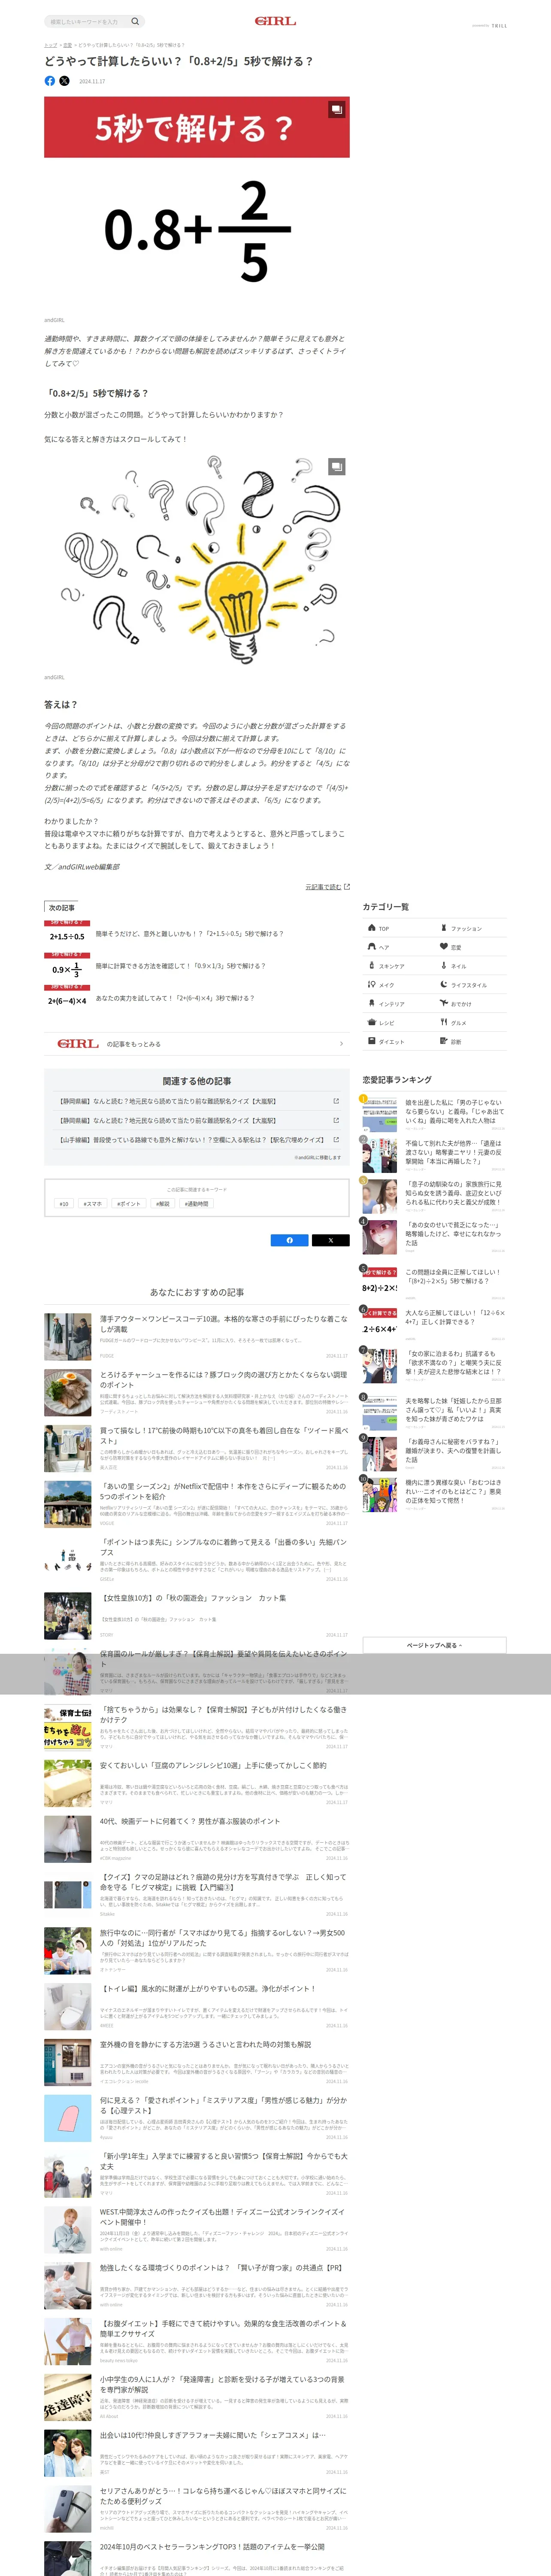
Task: Share article via Facebook icon under title
Action: click(50, 81)
